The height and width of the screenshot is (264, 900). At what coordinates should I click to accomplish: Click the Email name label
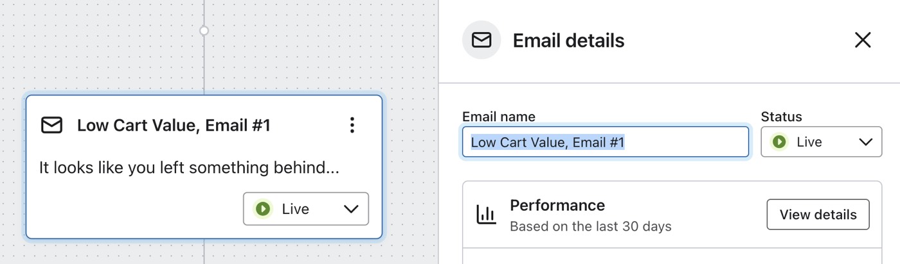pyautogui.click(x=498, y=117)
